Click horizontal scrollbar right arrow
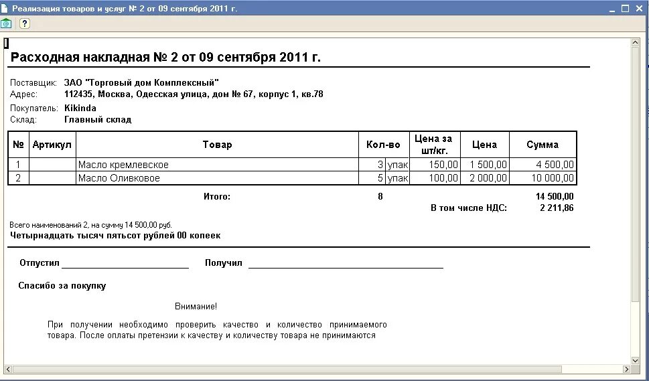Image resolution: width=649 pixels, height=381 pixels. coord(626,369)
